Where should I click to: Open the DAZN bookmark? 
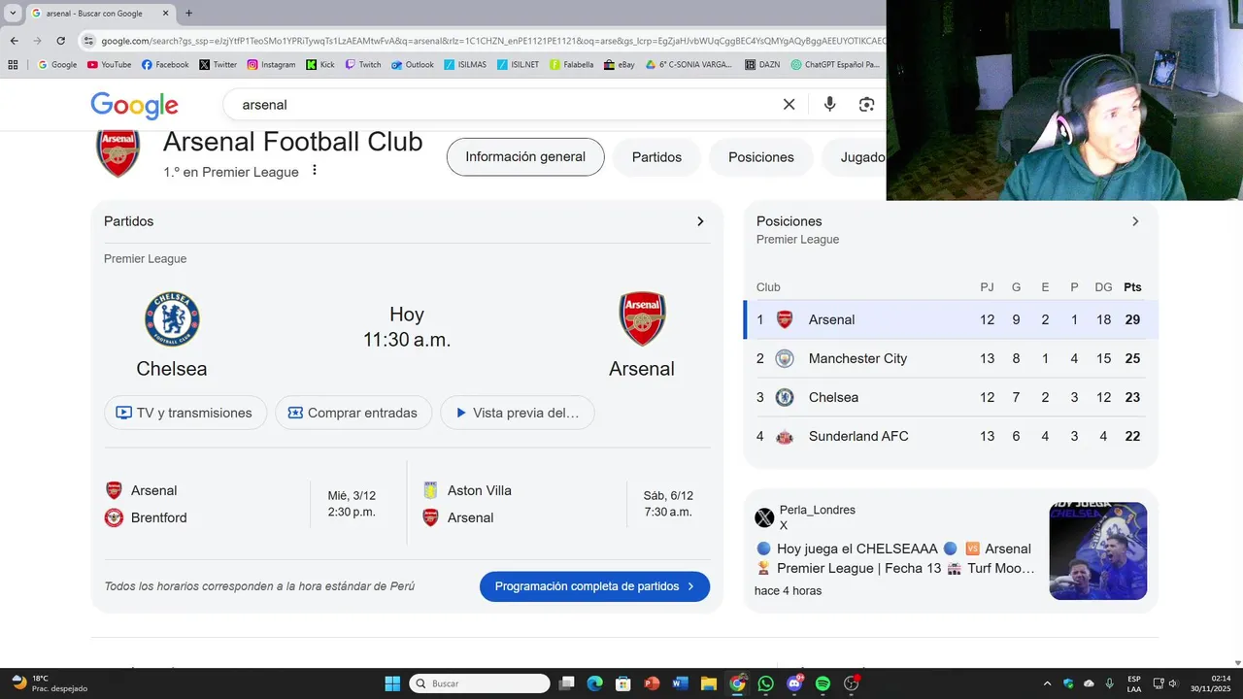tap(762, 65)
